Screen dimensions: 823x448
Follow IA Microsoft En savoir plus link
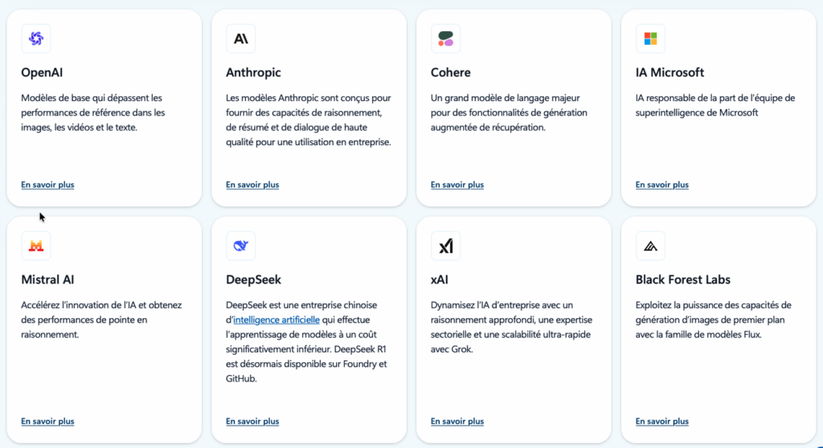(662, 185)
